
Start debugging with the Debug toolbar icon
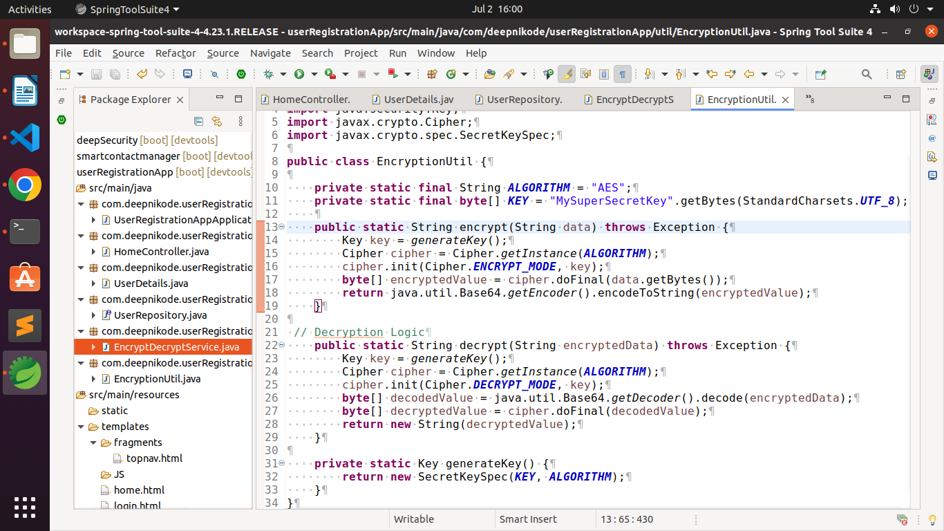click(x=267, y=74)
